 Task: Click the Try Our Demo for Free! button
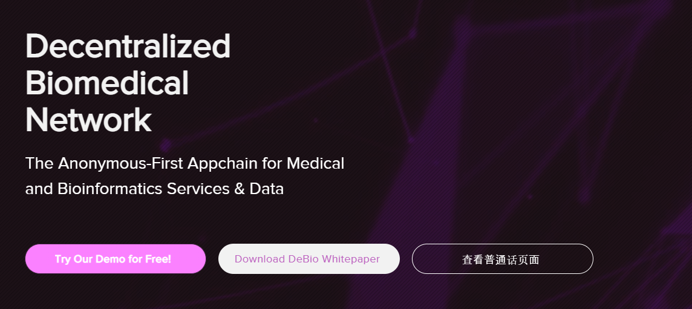click(116, 259)
